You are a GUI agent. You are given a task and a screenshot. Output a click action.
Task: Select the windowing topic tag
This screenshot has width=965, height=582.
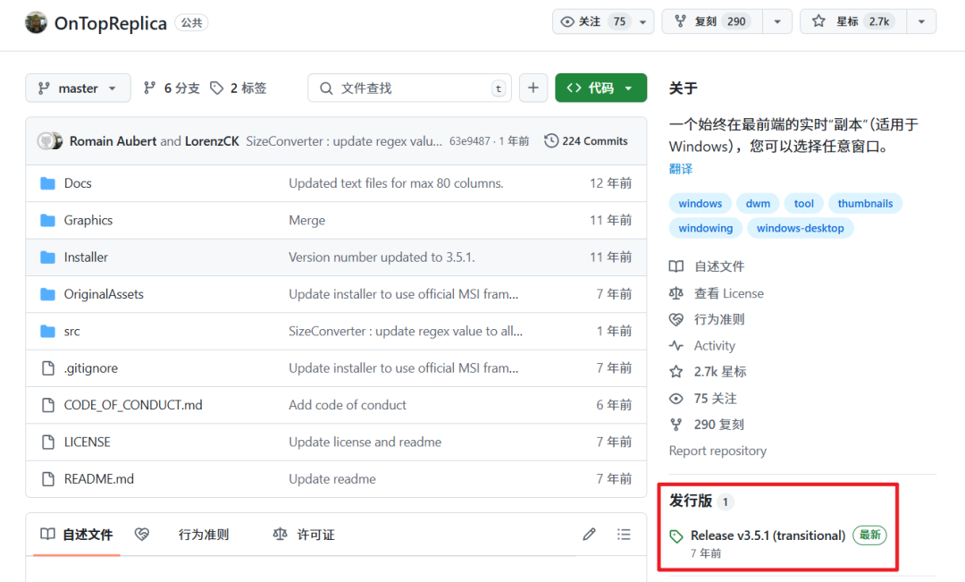[705, 228]
